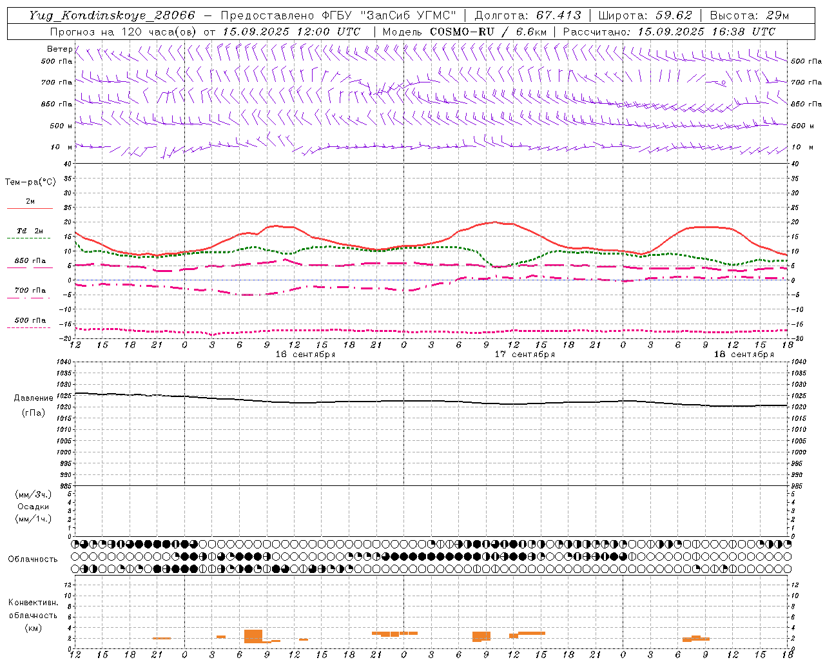This screenshot has width=825, height=660.
Task: Select the date label 16 сентября
Action: click(306, 354)
